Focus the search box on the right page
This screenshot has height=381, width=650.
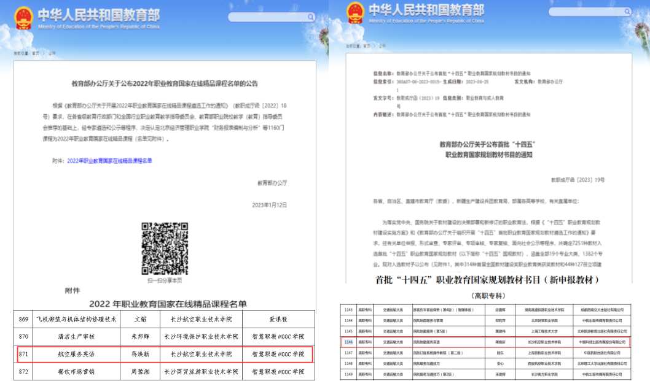[x=589, y=12]
